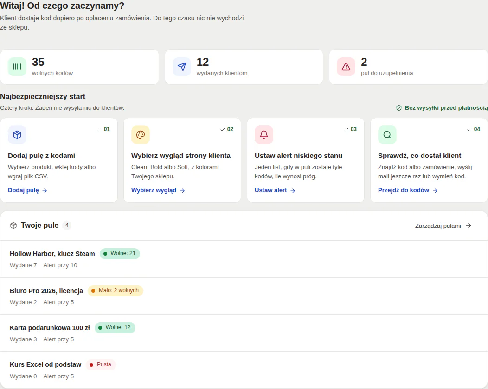Follow the Wybierz wygląd link
The image size is (488, 389).
coord(158,190)
